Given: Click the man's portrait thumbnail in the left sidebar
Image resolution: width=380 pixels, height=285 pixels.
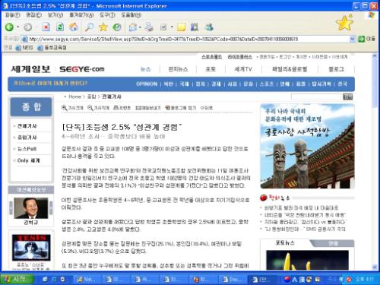Looking at the screenshot, I should (x=31, y=208).
